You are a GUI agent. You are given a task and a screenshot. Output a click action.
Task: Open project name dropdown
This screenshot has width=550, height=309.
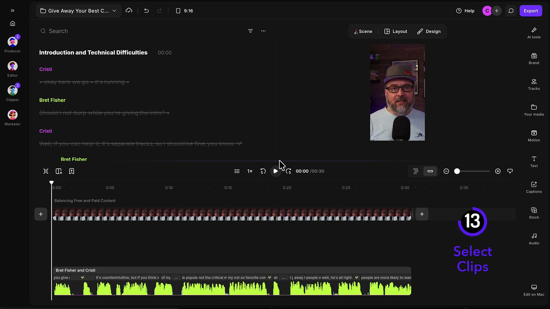tap(79, 11)
